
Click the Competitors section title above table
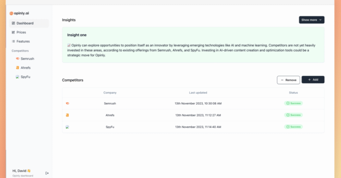pyautogui.click(x=73, y=80)
